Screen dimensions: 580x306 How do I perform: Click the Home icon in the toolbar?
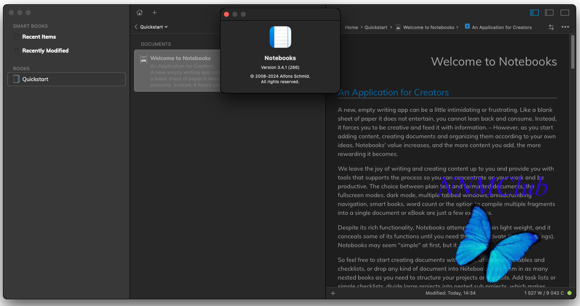click(x=140, y=13)
